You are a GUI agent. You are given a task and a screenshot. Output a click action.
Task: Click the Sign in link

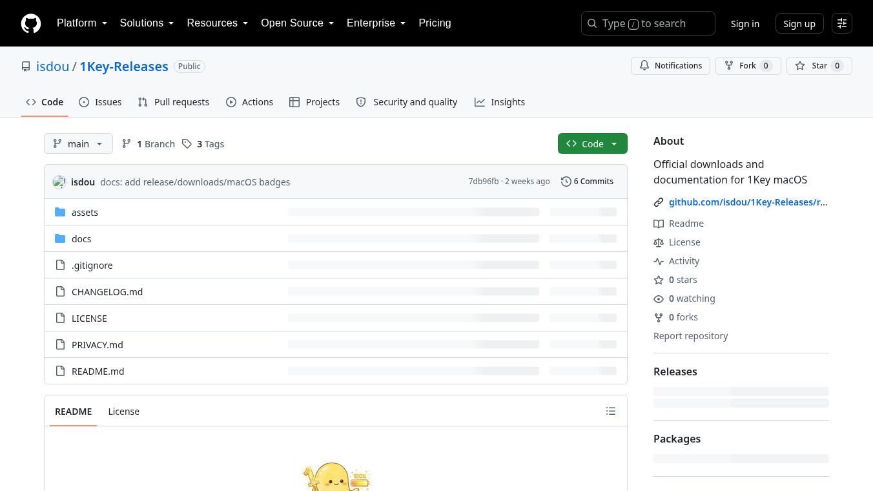tap(745, 23)
